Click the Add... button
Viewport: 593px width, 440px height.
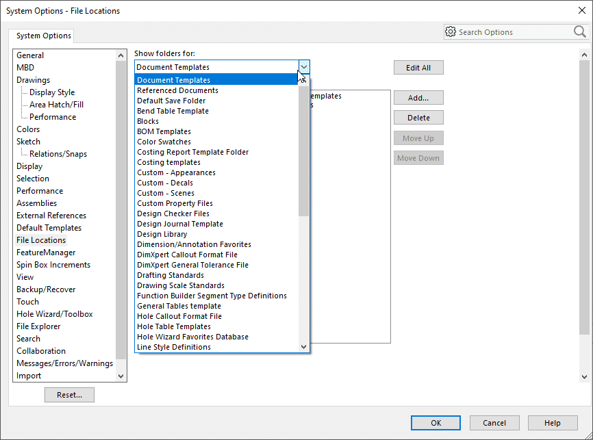[x=418, y=98]
